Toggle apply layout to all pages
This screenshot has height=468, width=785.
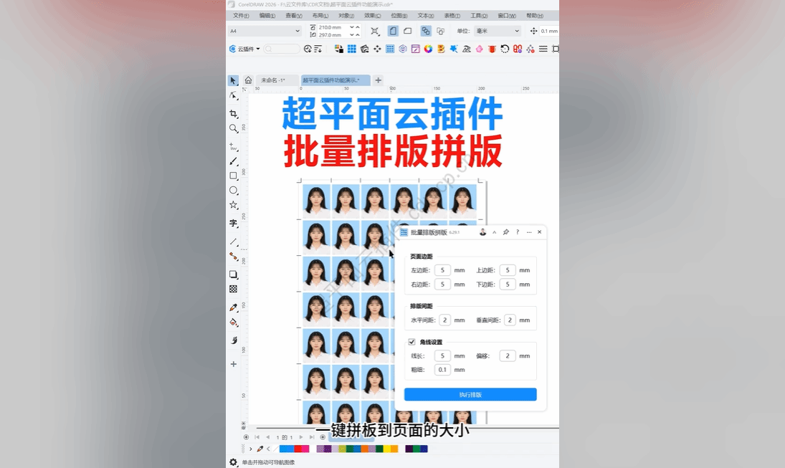pyautogui.click(x=426, y=31)
